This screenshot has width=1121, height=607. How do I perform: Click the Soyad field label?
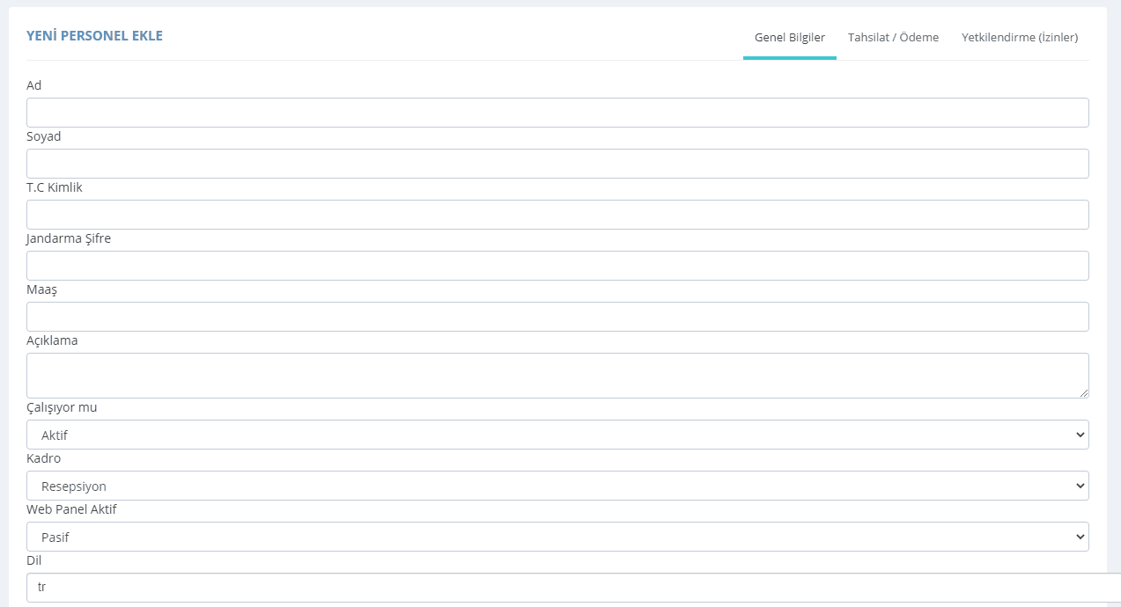[44, 136]
